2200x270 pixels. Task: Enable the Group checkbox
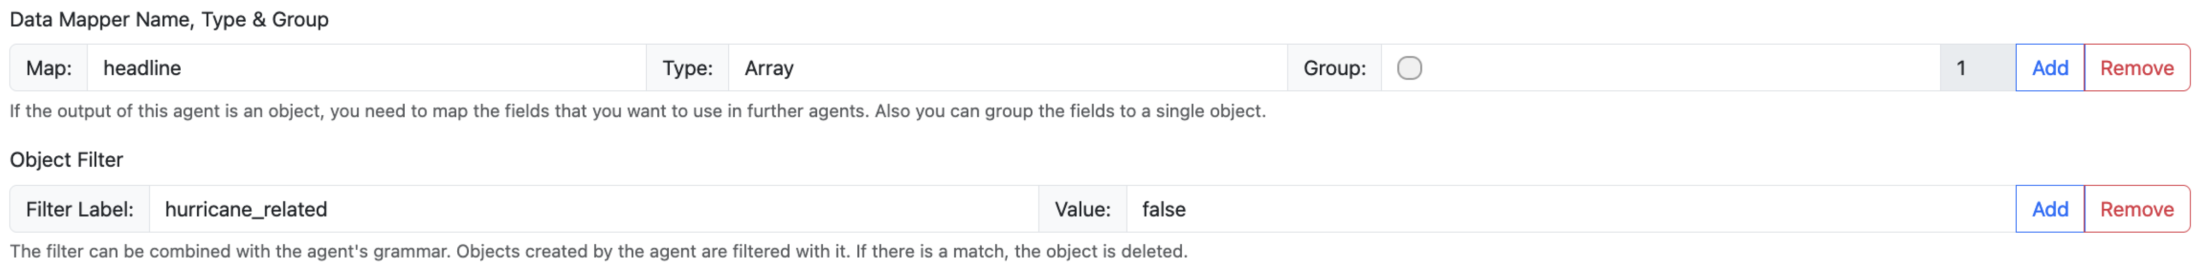[x=1409, y=68]
